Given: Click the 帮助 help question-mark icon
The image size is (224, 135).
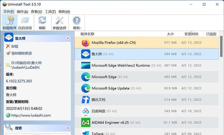Looking at the screenshot, I should 77,20.
